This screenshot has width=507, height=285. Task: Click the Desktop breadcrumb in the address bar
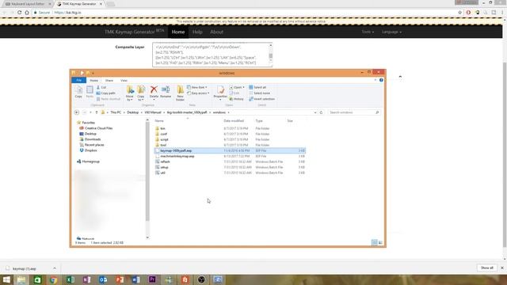132,112
